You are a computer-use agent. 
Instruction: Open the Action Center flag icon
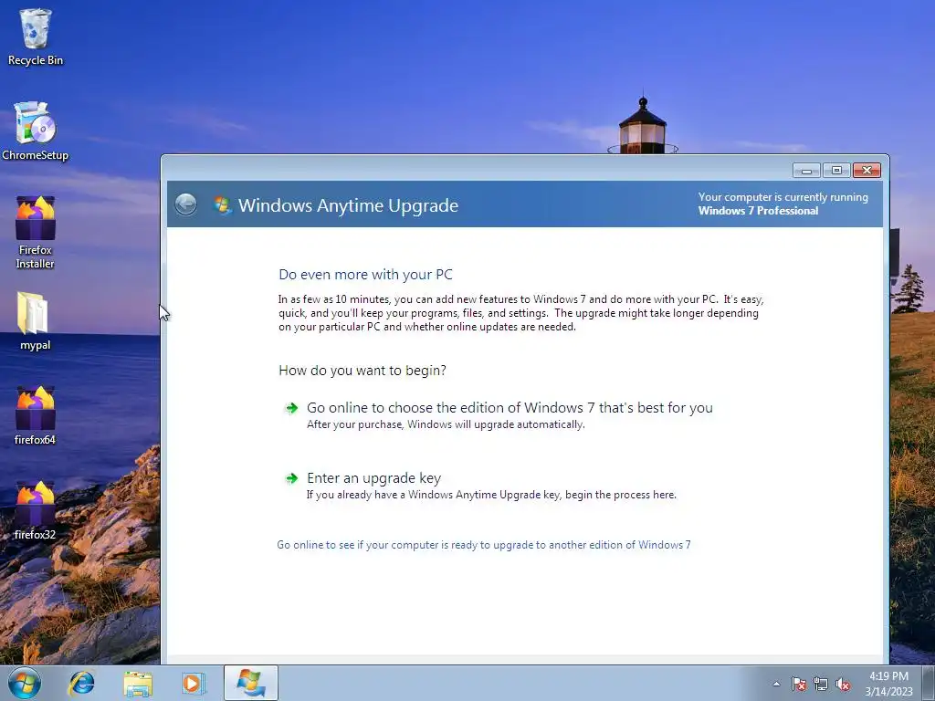[x=798, y=684]
